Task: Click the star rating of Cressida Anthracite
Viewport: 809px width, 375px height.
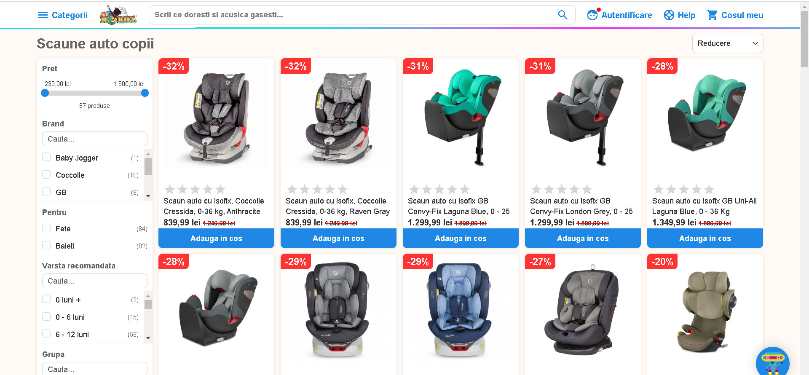Action: tap(195, 189)
